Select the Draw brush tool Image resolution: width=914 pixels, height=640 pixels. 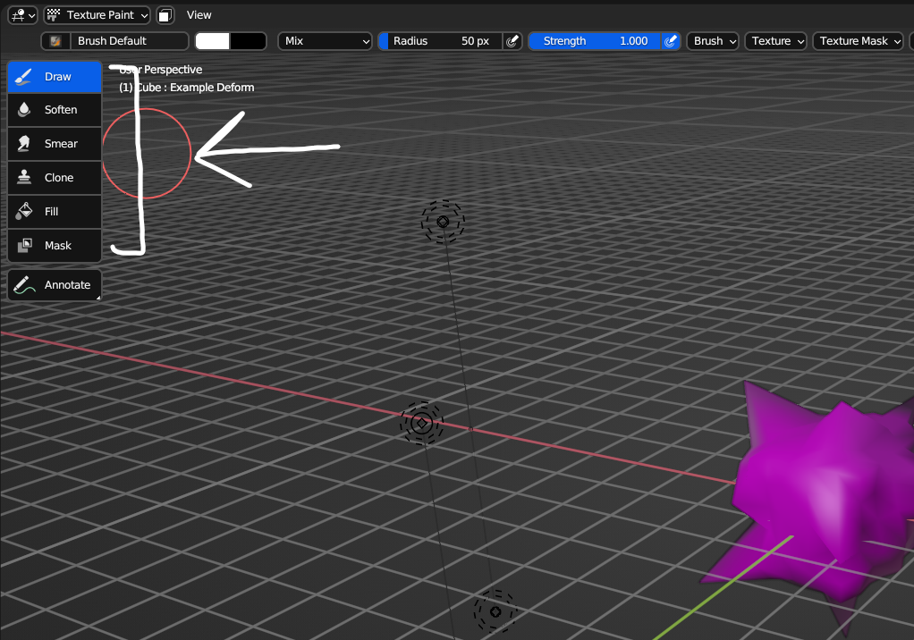pos(55,77)
